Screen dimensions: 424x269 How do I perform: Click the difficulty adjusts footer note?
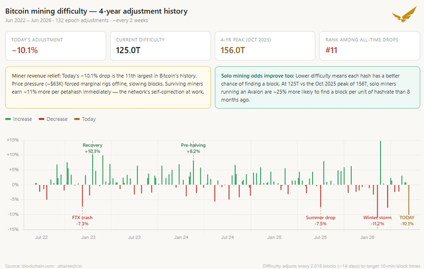pyautogui.click(x=341, y=266)
